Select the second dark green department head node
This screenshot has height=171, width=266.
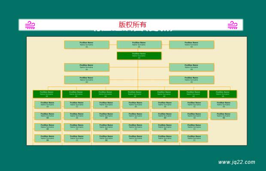(76, 94)
